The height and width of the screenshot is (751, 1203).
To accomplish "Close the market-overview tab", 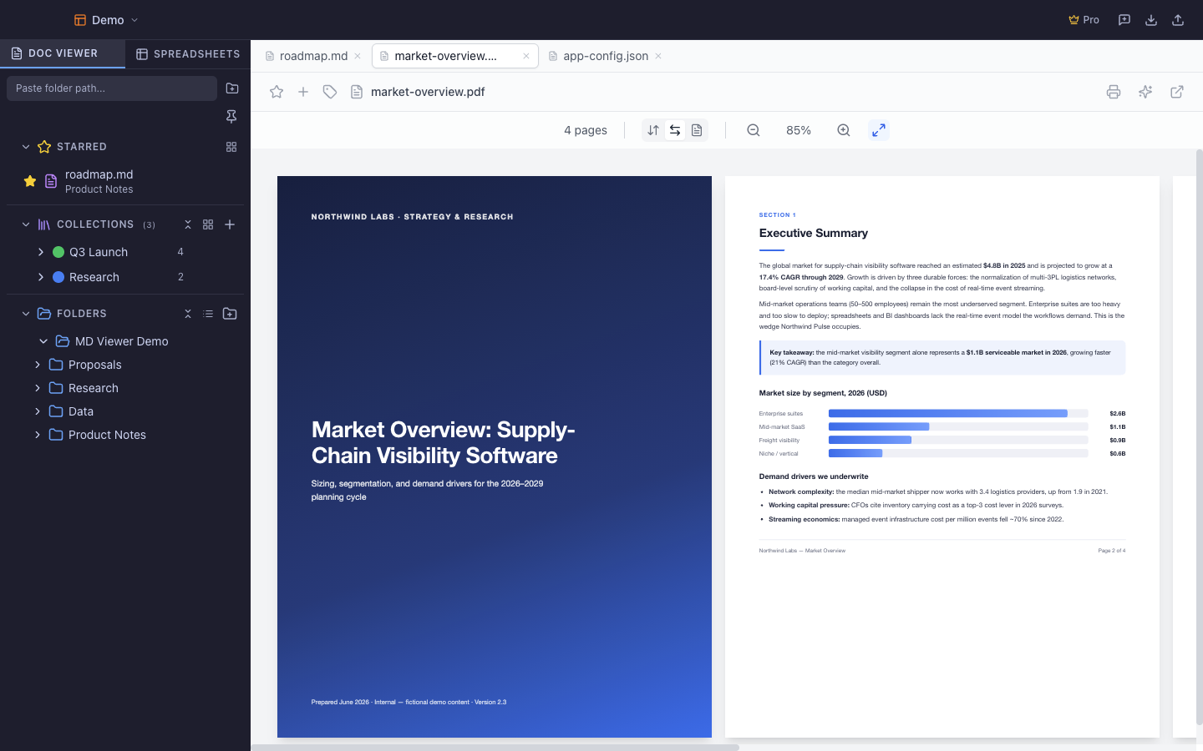I will (x=526, y=56).
